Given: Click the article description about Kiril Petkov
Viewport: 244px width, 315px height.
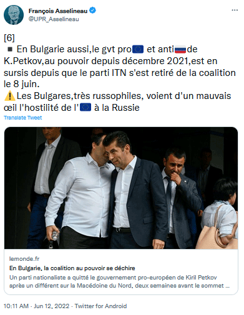Looking at the screenshot, I should click(119, 281).
